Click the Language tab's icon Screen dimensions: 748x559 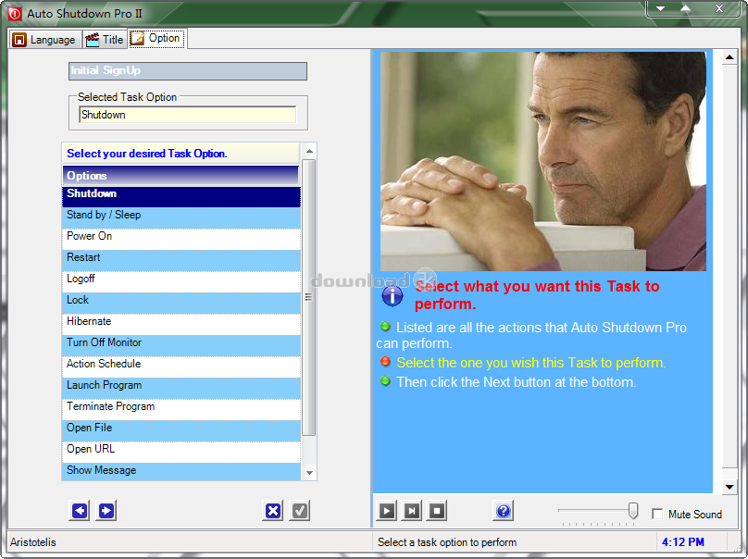(x=19, y=40)
